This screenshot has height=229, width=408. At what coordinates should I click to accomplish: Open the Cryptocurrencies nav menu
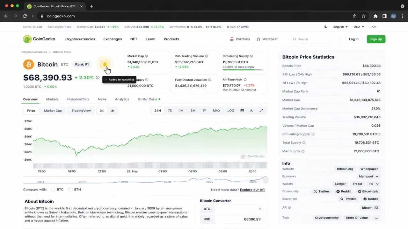point(80,39)
